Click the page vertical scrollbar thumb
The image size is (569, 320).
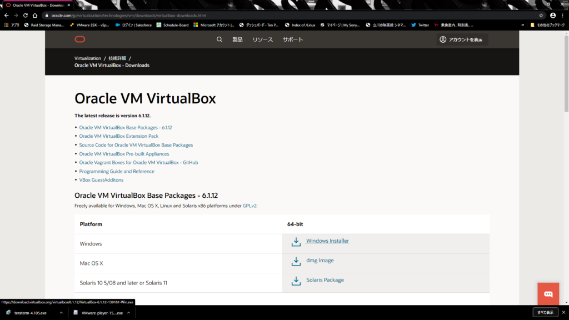coord(566,73)
